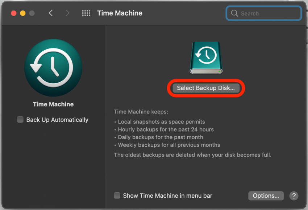The image size is (308, 210).
Task: Close the window with the red button
Action: pos(14,13)
